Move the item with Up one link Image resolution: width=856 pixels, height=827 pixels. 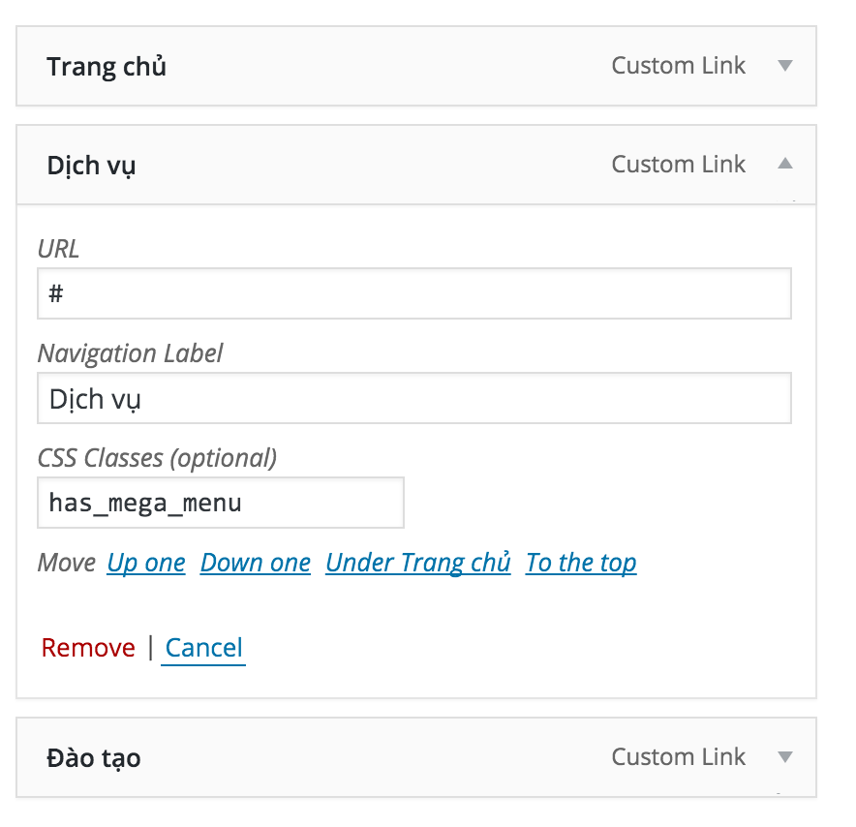(x=146, y=563)
